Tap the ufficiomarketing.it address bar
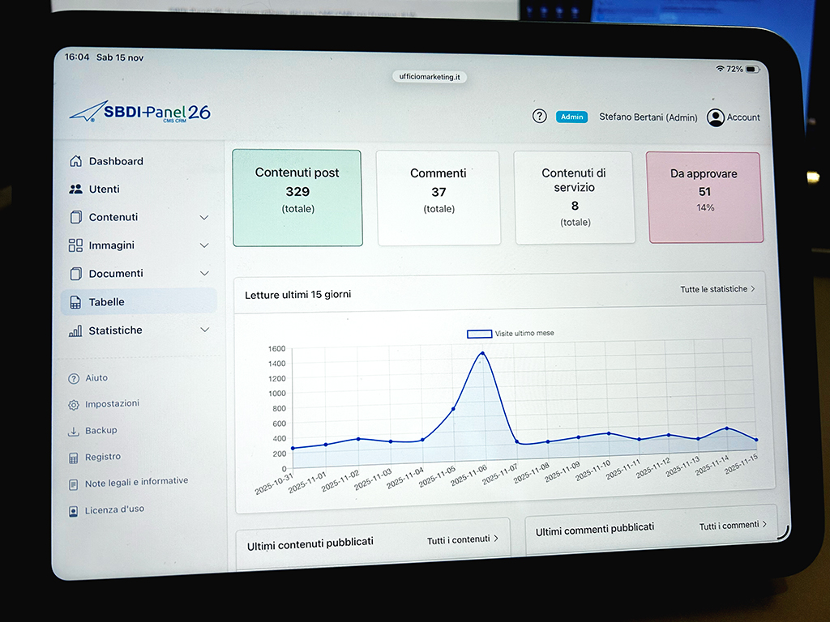Image resolution: width=830 pixels, height=622 pixels. point(430,77)
